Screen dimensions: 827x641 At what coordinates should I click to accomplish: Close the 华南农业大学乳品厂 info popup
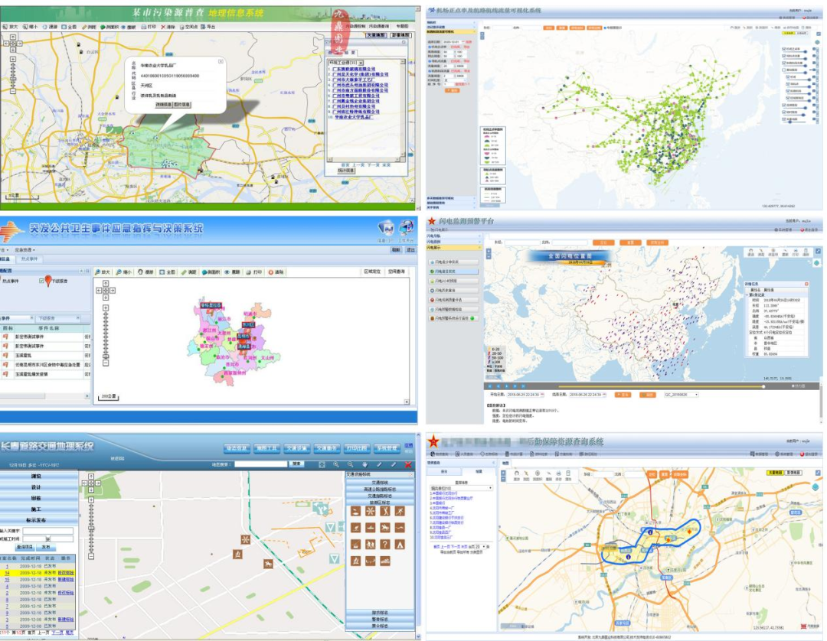(221, 62)
